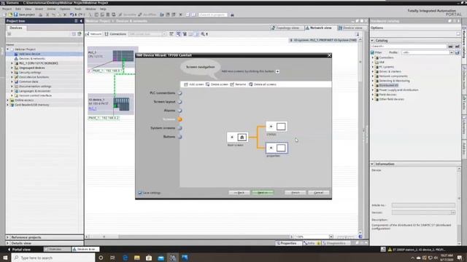Click the Search in project field

point(212,15)
